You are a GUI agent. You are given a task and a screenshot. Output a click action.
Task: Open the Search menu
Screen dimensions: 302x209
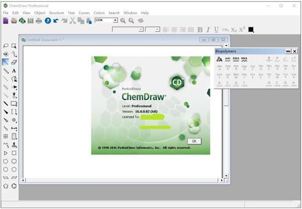[114, 13]
